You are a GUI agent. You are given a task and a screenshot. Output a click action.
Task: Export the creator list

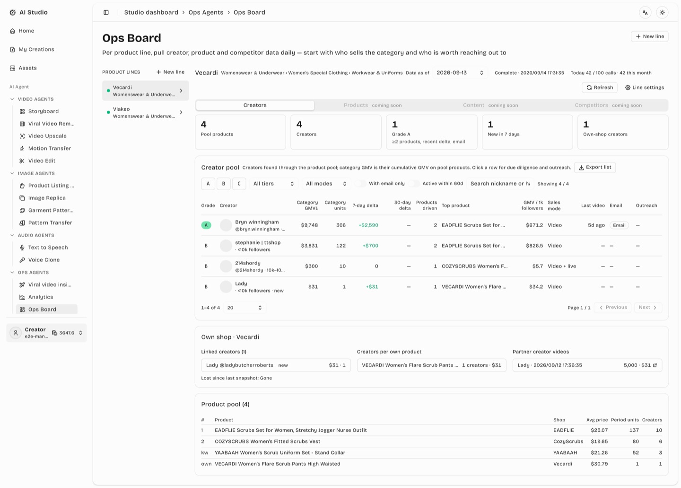595,168
